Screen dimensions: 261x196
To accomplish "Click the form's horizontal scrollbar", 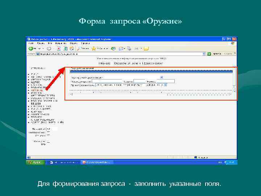I will point(151,94).
